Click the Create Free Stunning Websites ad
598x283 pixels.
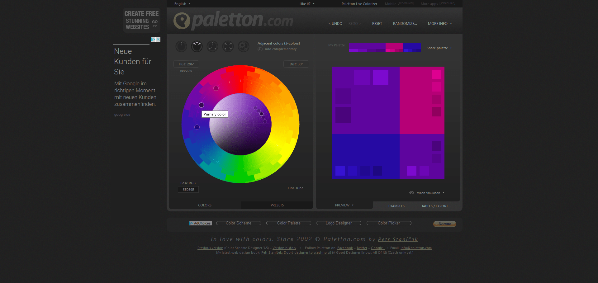click(142, 20)
